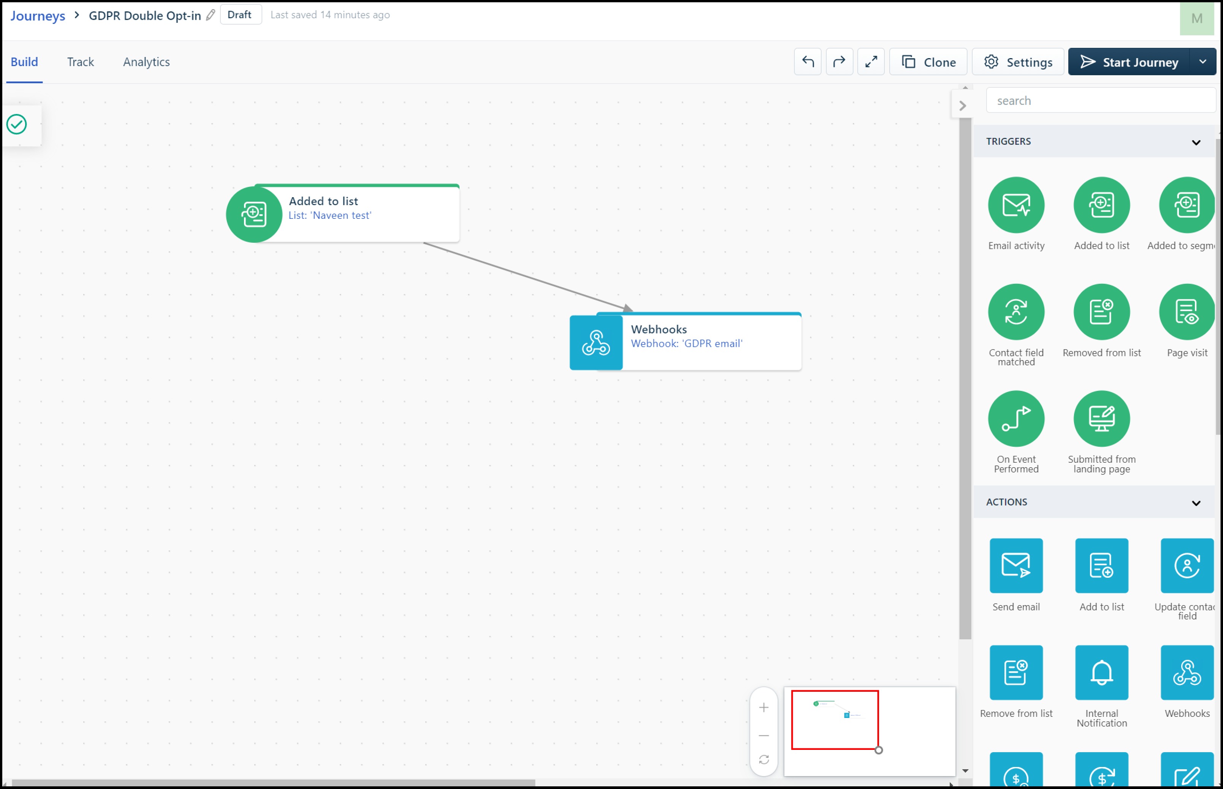This screenshot has width=1223, height=789.
Task: Click the undo arrow button
Action: point(807,62)
